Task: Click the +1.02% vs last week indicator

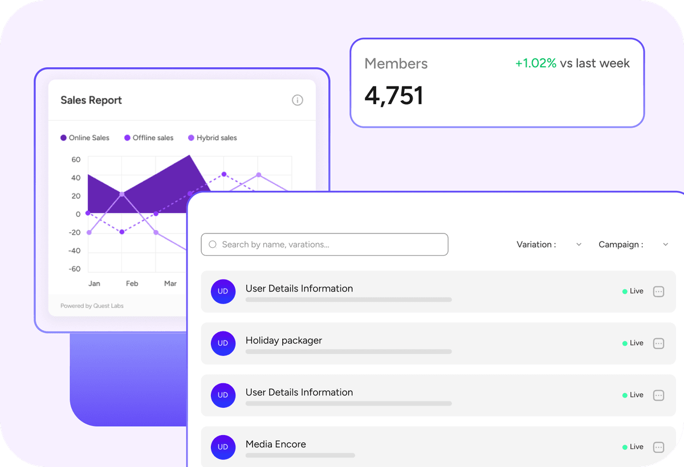Action: tap(572, 63)
